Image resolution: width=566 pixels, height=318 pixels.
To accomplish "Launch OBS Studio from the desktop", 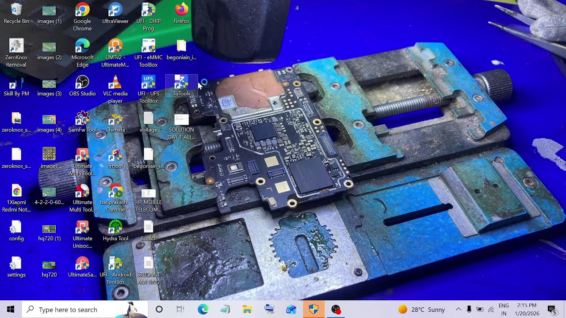I will point(82,86).
